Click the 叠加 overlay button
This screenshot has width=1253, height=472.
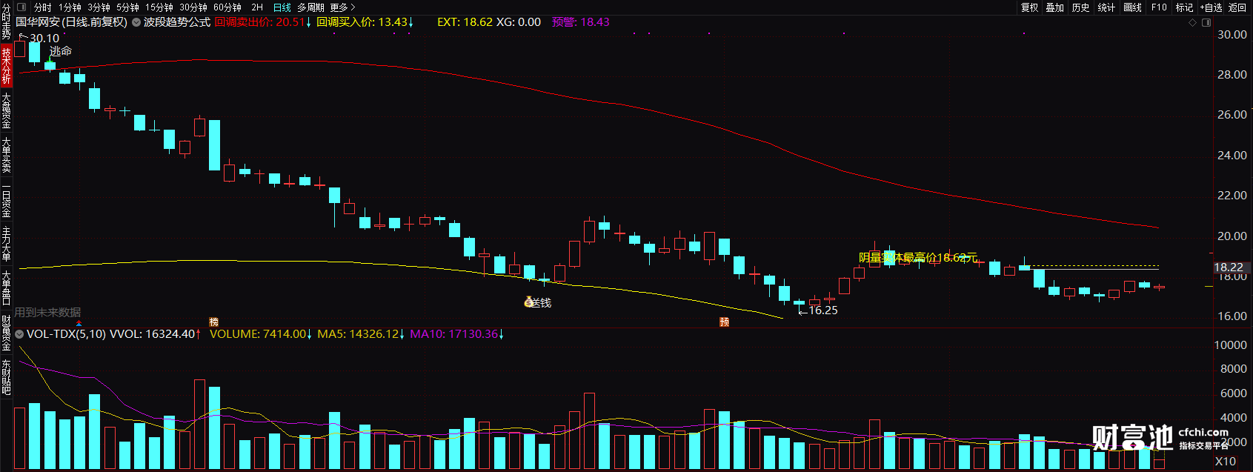point(1055,7)
